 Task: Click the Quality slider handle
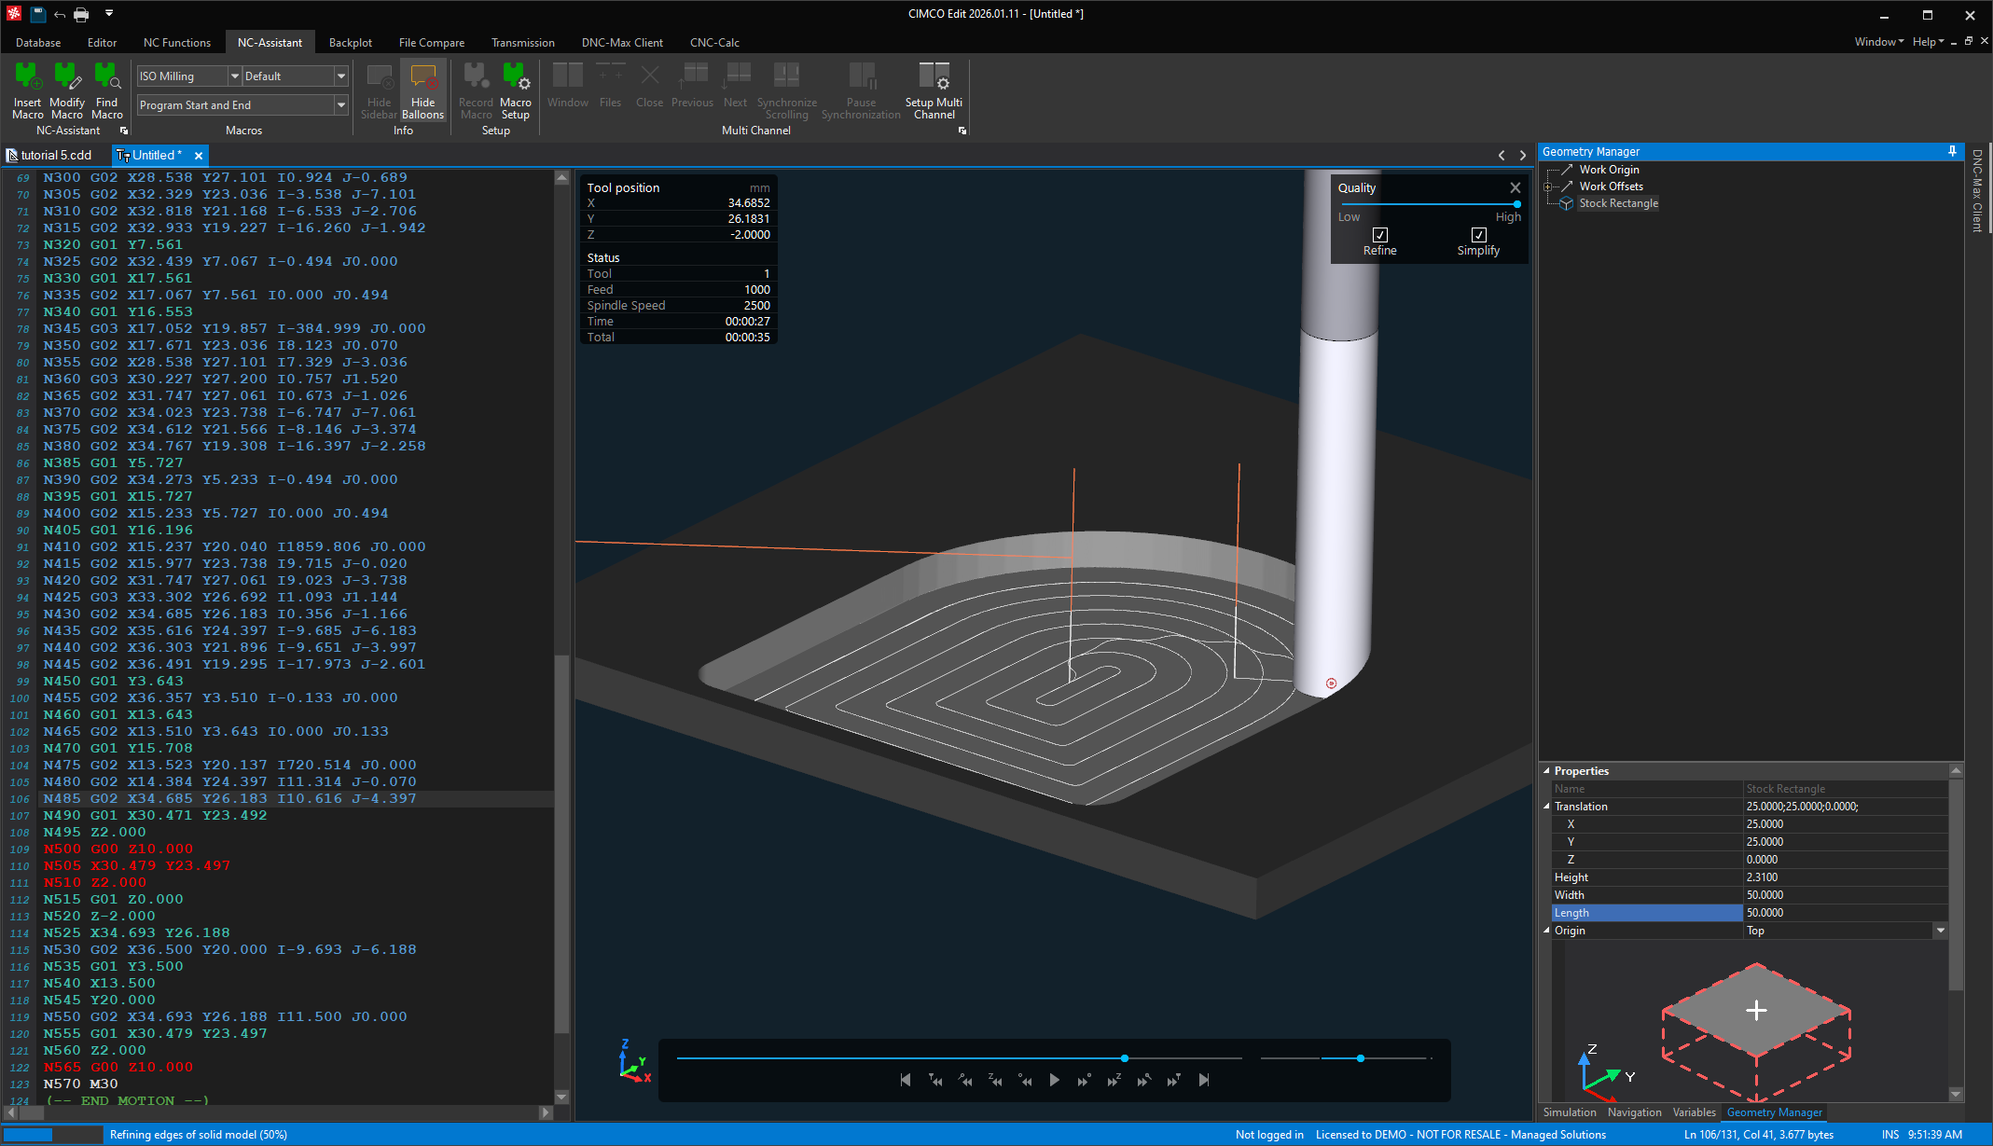point(1517,204)
